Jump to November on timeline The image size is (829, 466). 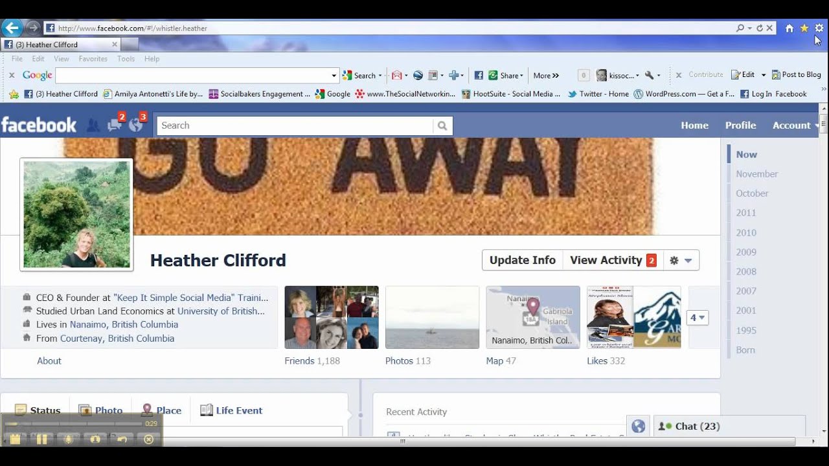pyautogui.click(x=756, y=174)
